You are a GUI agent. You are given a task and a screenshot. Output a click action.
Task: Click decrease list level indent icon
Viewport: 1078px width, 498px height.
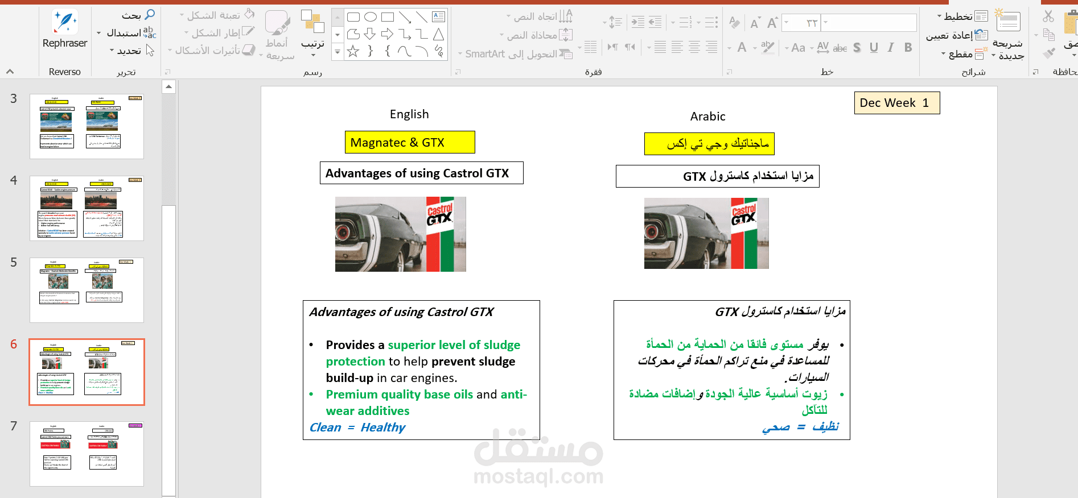tap(656, 22)
